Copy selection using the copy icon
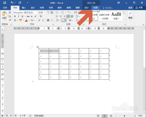Image resolution: width=146 pixels, height=118 pixels. [x=10, y=16]
